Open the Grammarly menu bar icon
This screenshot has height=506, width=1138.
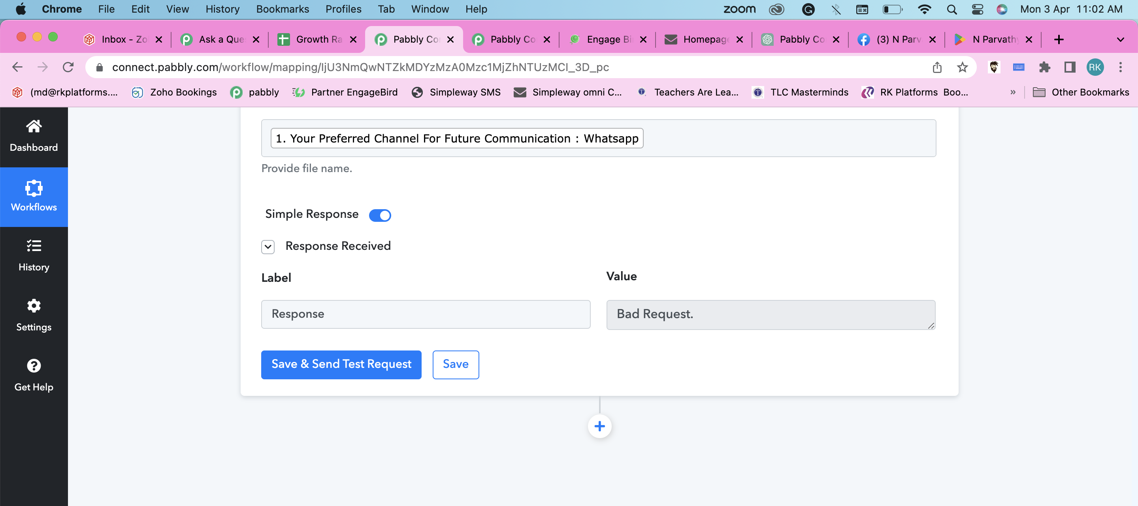(808, 9)
